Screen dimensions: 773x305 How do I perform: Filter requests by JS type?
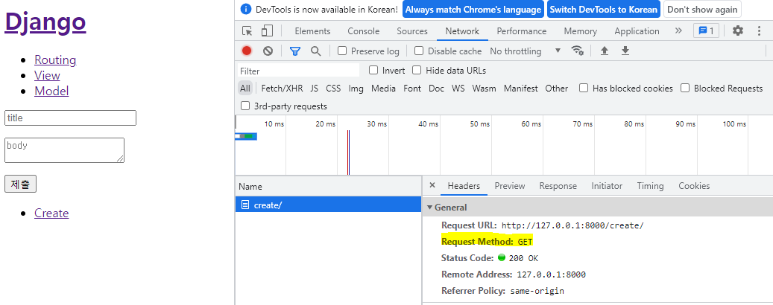tap(314, 89)
